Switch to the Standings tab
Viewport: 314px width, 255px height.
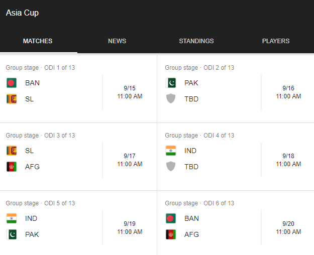click(x=196, y=41)
